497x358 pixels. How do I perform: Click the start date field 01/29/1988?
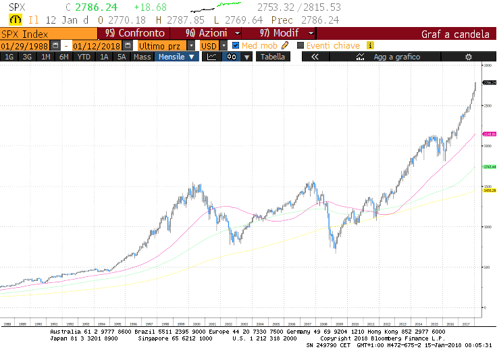(x=25, y=46)
